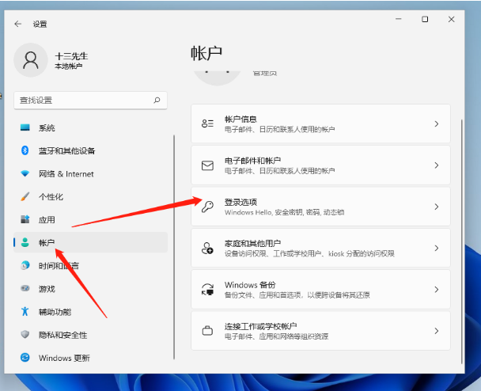Open 连接工作或学校帐户 card
Image resolution: width=481 pixels, height=391 pixels.
coord(320,331)
